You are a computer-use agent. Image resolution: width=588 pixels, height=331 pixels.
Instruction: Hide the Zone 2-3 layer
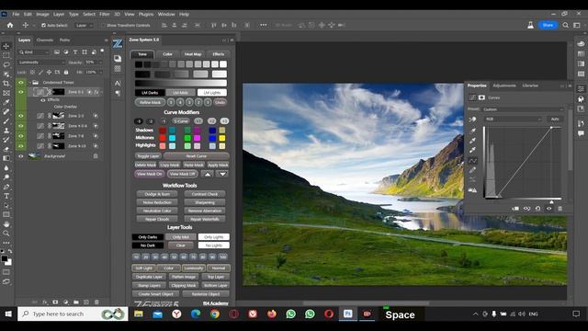click(x=20, y=116)
